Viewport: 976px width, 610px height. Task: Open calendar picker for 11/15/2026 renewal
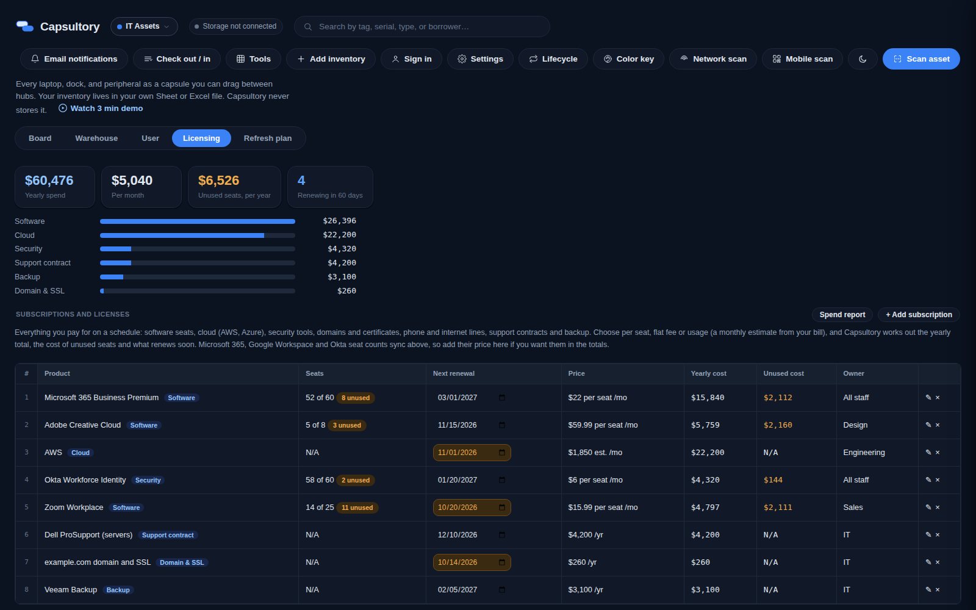[502, 425]
